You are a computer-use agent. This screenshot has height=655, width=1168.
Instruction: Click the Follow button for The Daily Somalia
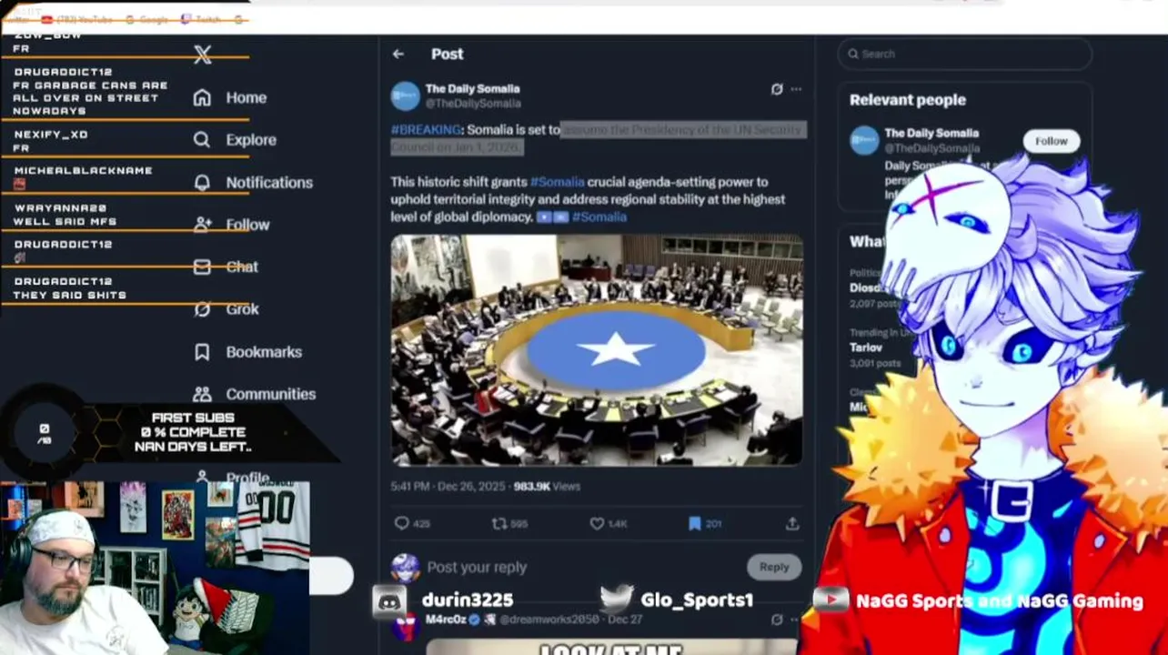point(1051,141)
